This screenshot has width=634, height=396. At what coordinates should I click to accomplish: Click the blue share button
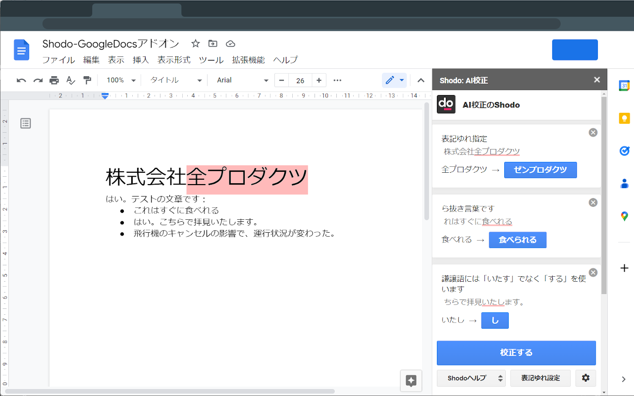pyautogui.click(x=575, y=50)
